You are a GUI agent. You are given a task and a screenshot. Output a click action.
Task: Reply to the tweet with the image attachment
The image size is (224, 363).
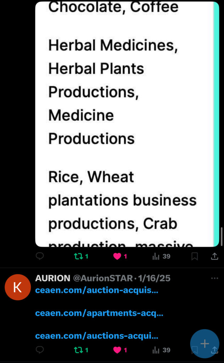pos(40,256)
